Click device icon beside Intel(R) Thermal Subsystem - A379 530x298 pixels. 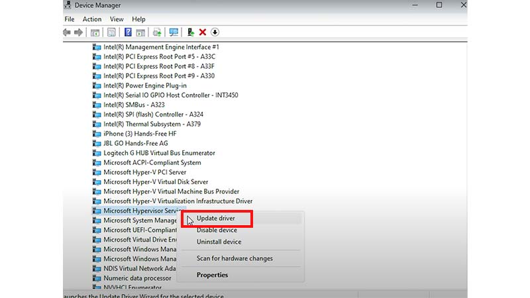[x=97, y=124]
